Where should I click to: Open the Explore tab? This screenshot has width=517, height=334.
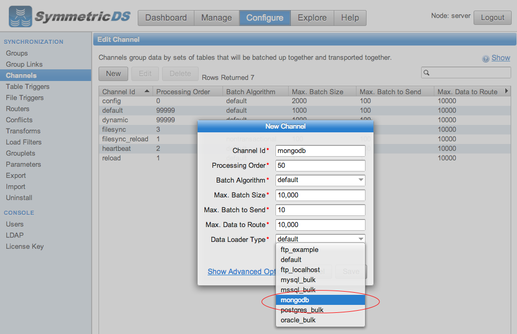pyautogui.click(x=312, y=17)
